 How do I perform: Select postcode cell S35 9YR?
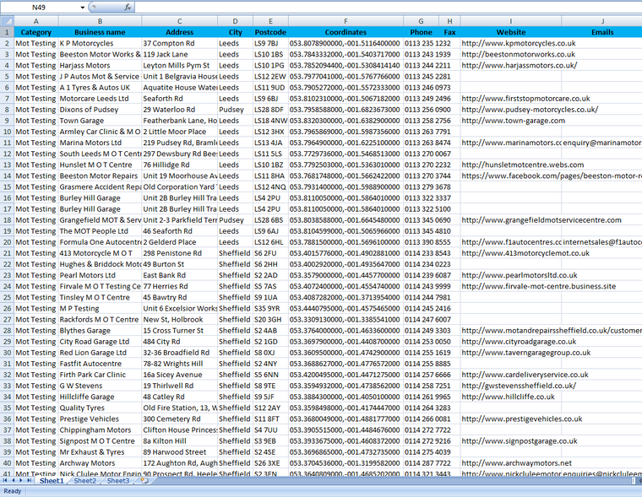point(270,309)
